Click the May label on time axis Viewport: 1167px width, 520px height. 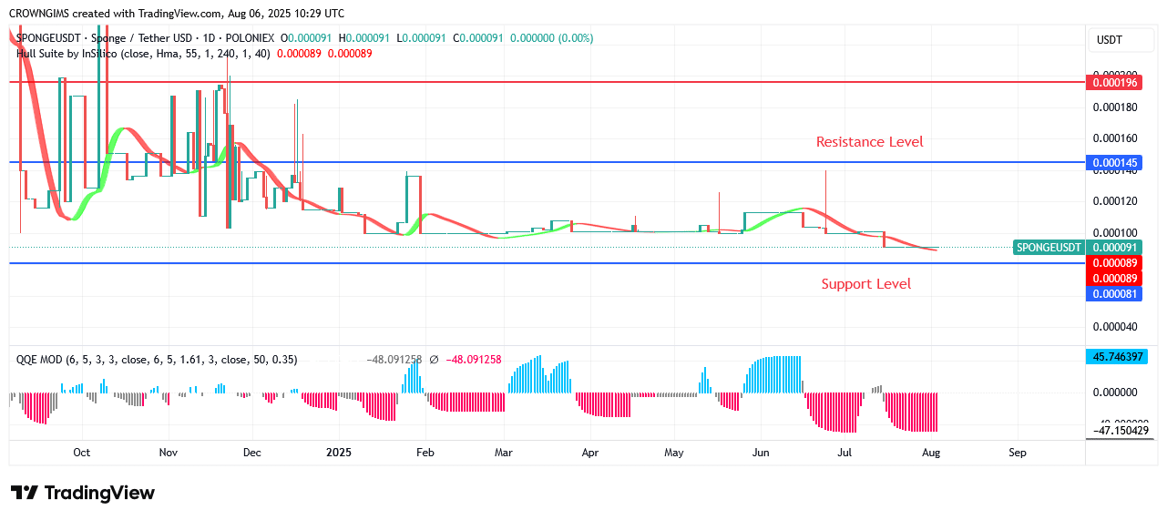(x=673, y=452)
